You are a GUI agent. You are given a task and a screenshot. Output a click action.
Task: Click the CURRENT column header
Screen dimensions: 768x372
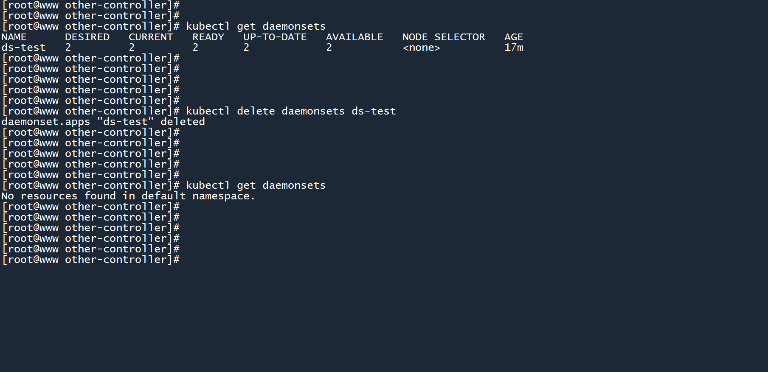pos(151,37)
